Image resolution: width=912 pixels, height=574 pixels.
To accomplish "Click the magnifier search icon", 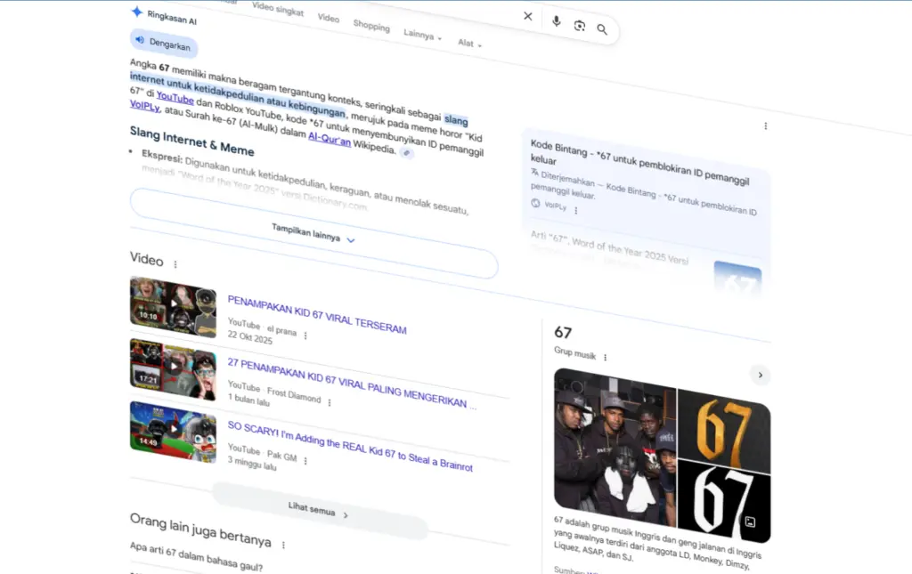I will (602, 29).
